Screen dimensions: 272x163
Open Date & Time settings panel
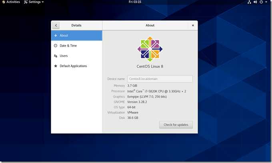click(x=77, y=46)
